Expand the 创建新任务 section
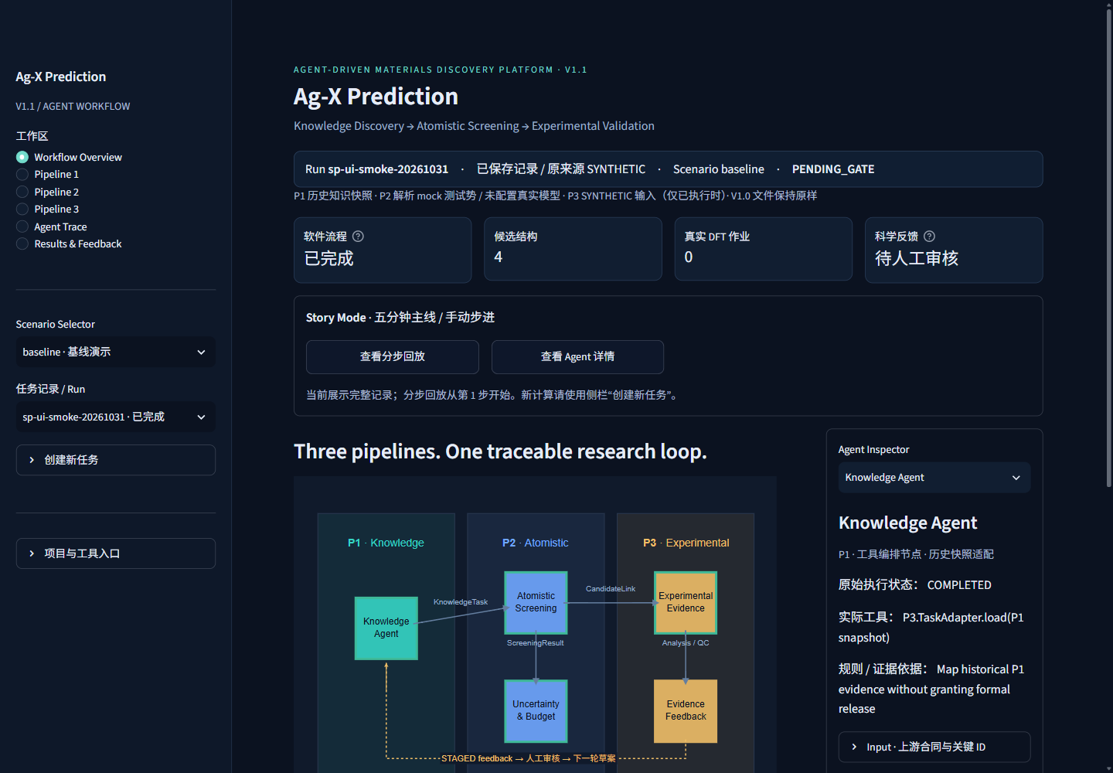This screenshot has width=1113, height=773. (x=116, y=460)
